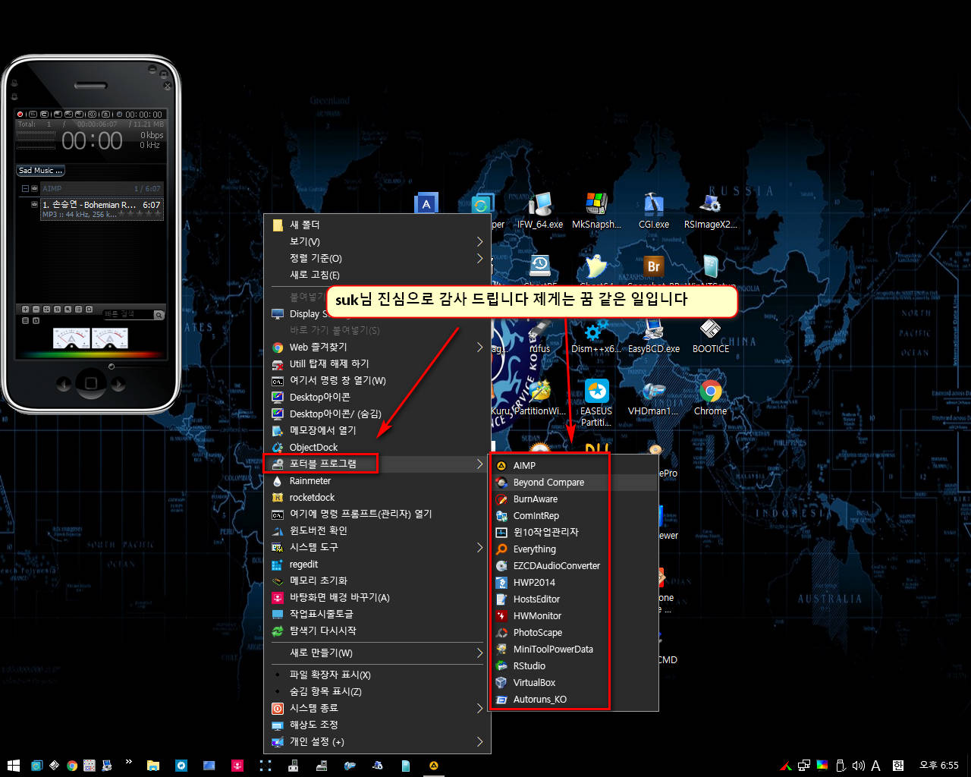Image resolution: width=971 pixels, height=777 pixels.
Task: Choose 메모리 초기화 from the context menu
Action: [377, 580]
